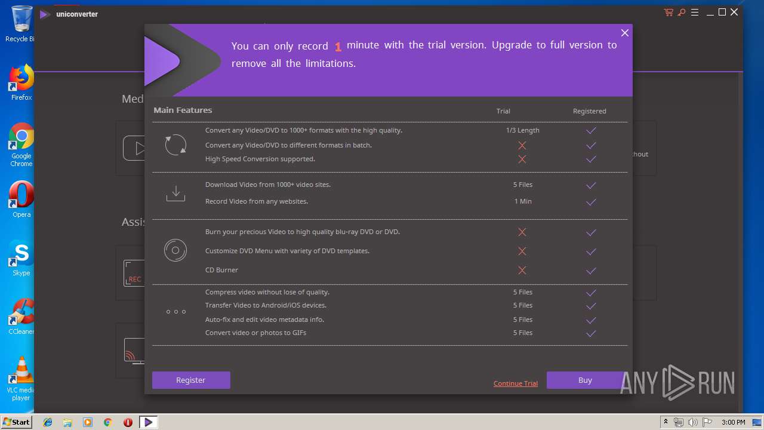Click 'Auto-fix and edit video metadata info.'

pos(264,320)
